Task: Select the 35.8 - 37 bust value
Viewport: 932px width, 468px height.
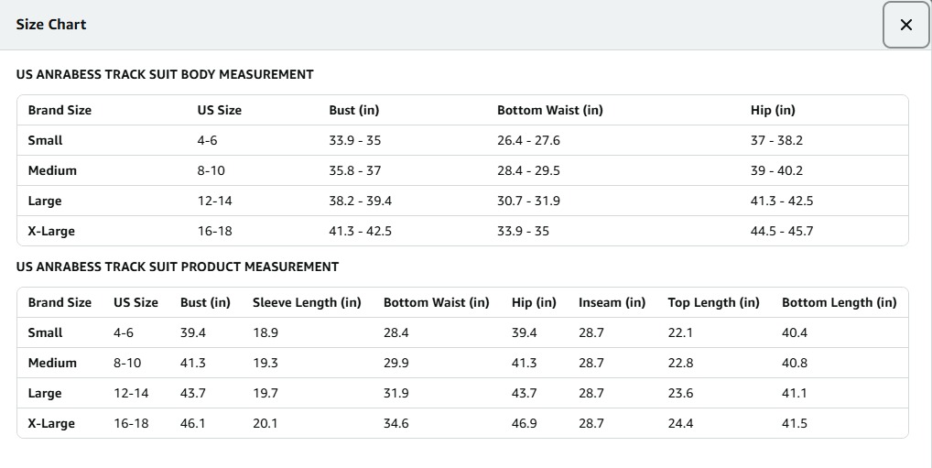Action: (x=354, y=170)
